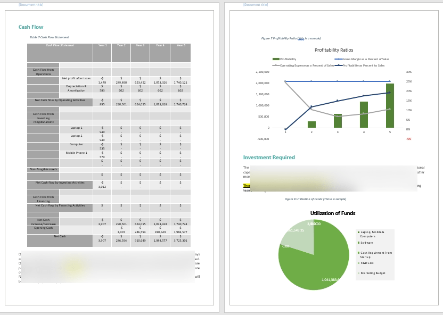Click the Operating Expenses as a Percent of Sales legend marker

click(275, 65)
